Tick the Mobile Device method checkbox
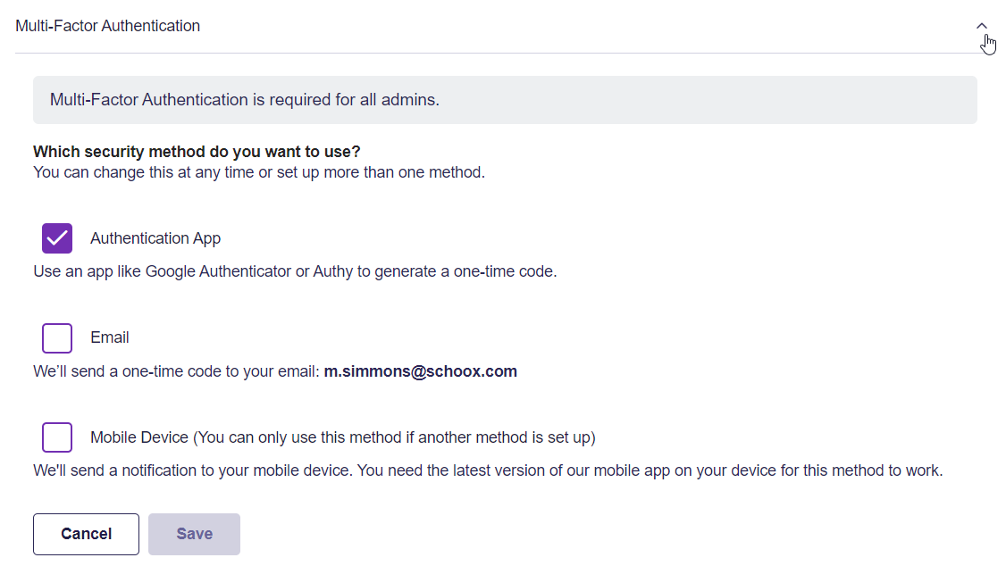The height and width of the screenshot is (566, 1006). tap(57, 437)
